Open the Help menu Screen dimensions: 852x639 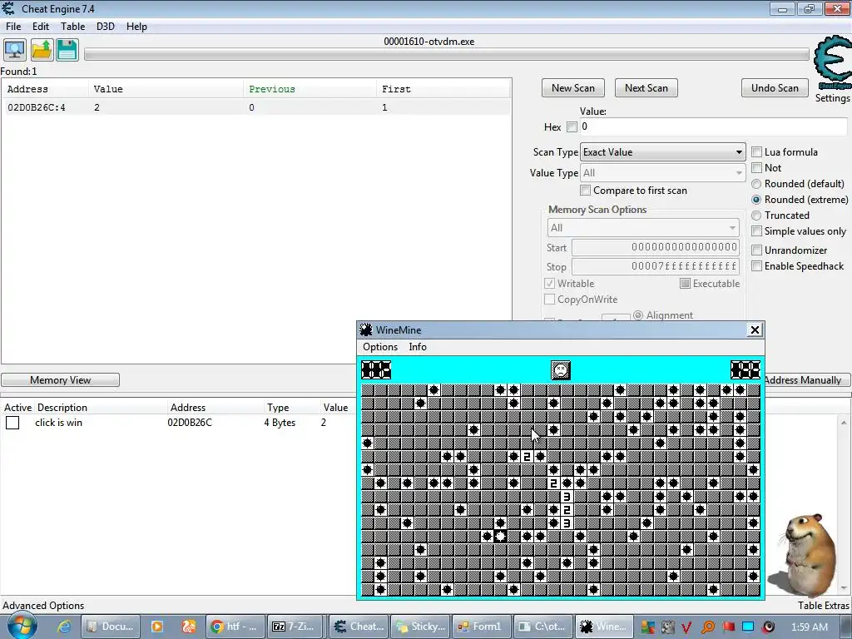click(136, 26)
